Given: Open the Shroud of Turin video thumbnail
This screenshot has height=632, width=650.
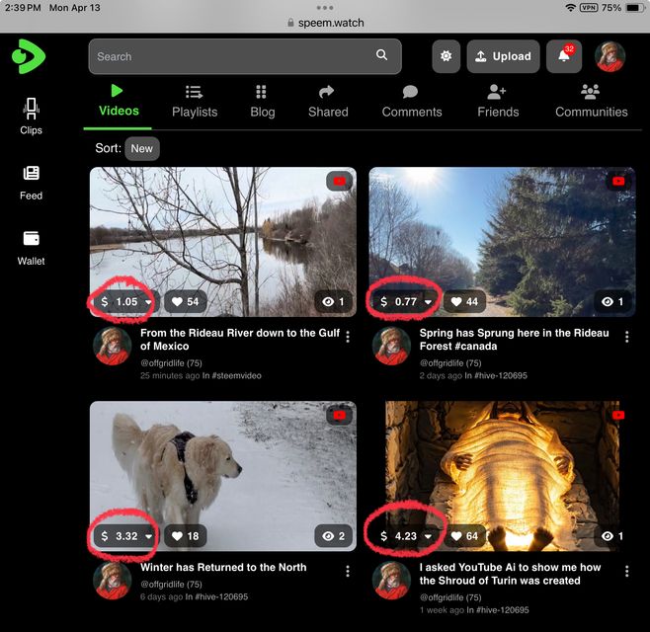Looking at the screenshot, I should 502,464.
